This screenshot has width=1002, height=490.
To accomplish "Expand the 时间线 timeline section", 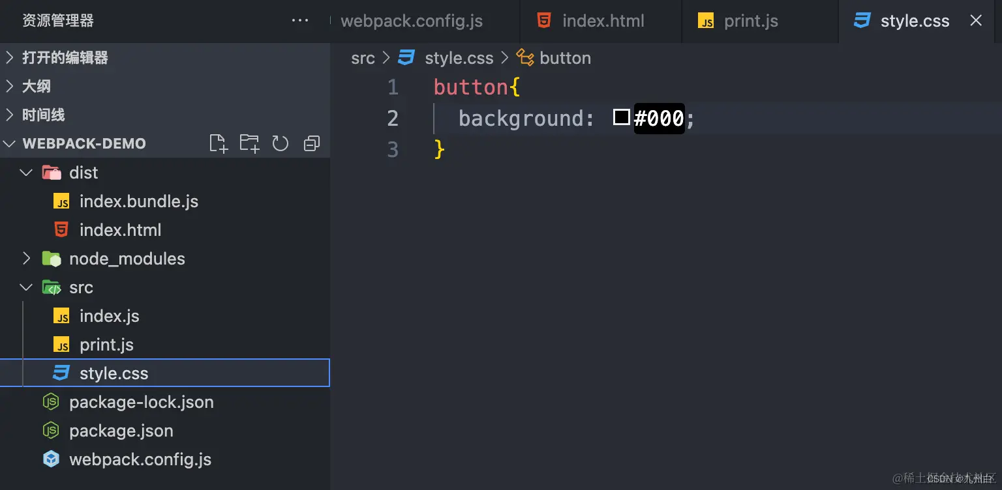I will click(x=9, y=115).
